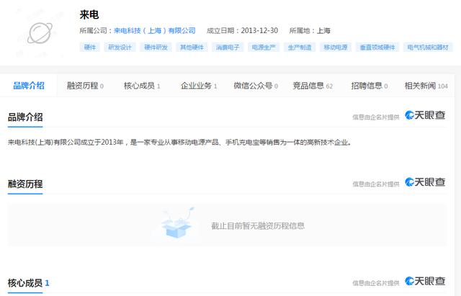Select the 消费电子 tag
The height and width of the screenshot is (296, 461).
[228, 48]
